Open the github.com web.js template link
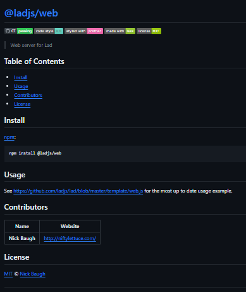Screen dimensions: 246x292 (78, 191)
